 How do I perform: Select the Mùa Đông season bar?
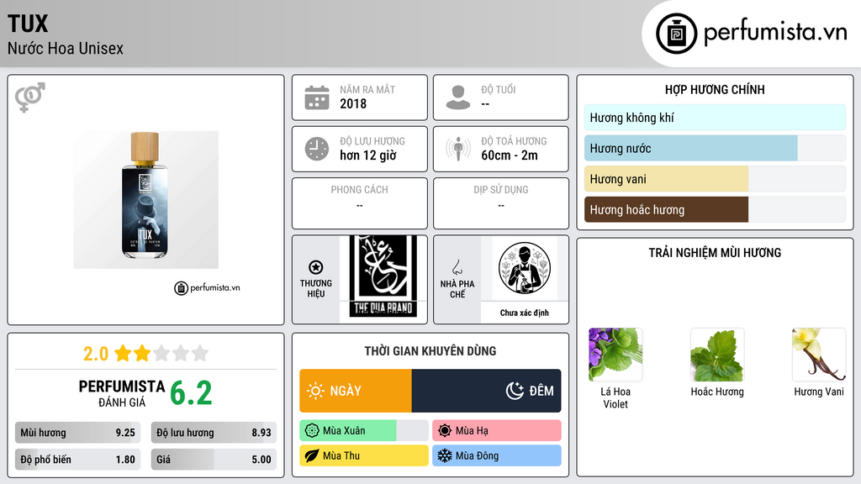click(497, 455)
